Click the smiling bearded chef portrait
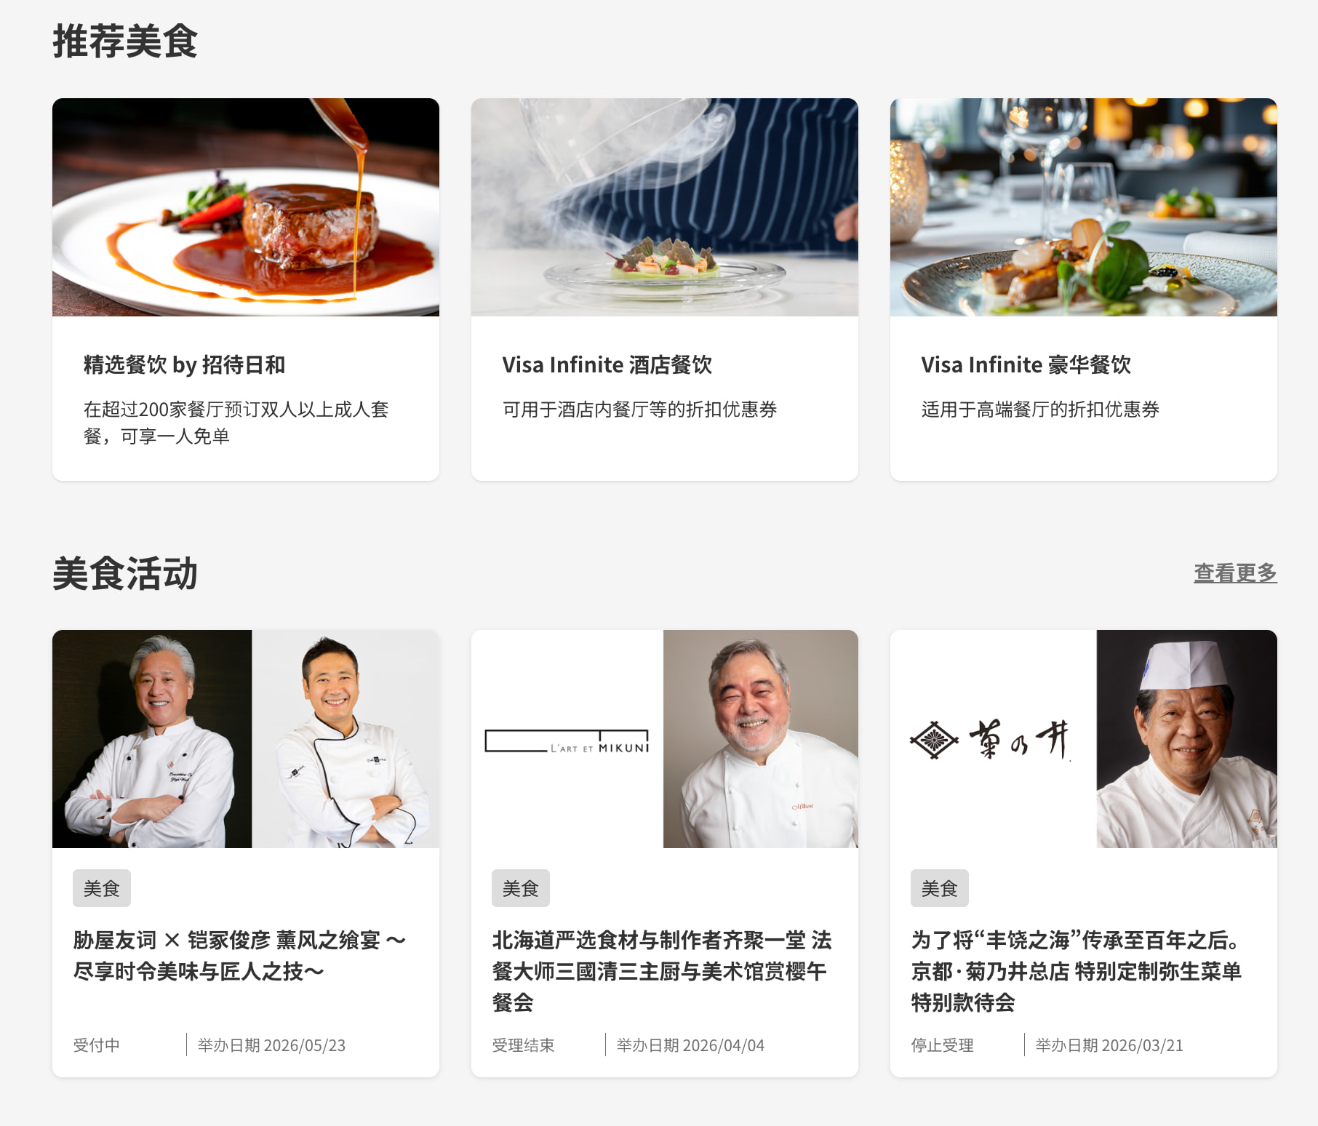The height and width of the screenshot is (1126, 1318). (761, 739)
